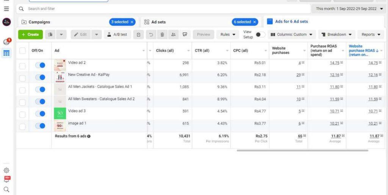Click the search magnifier in sidebar
The image size is (388, 195).
[6, 189]
